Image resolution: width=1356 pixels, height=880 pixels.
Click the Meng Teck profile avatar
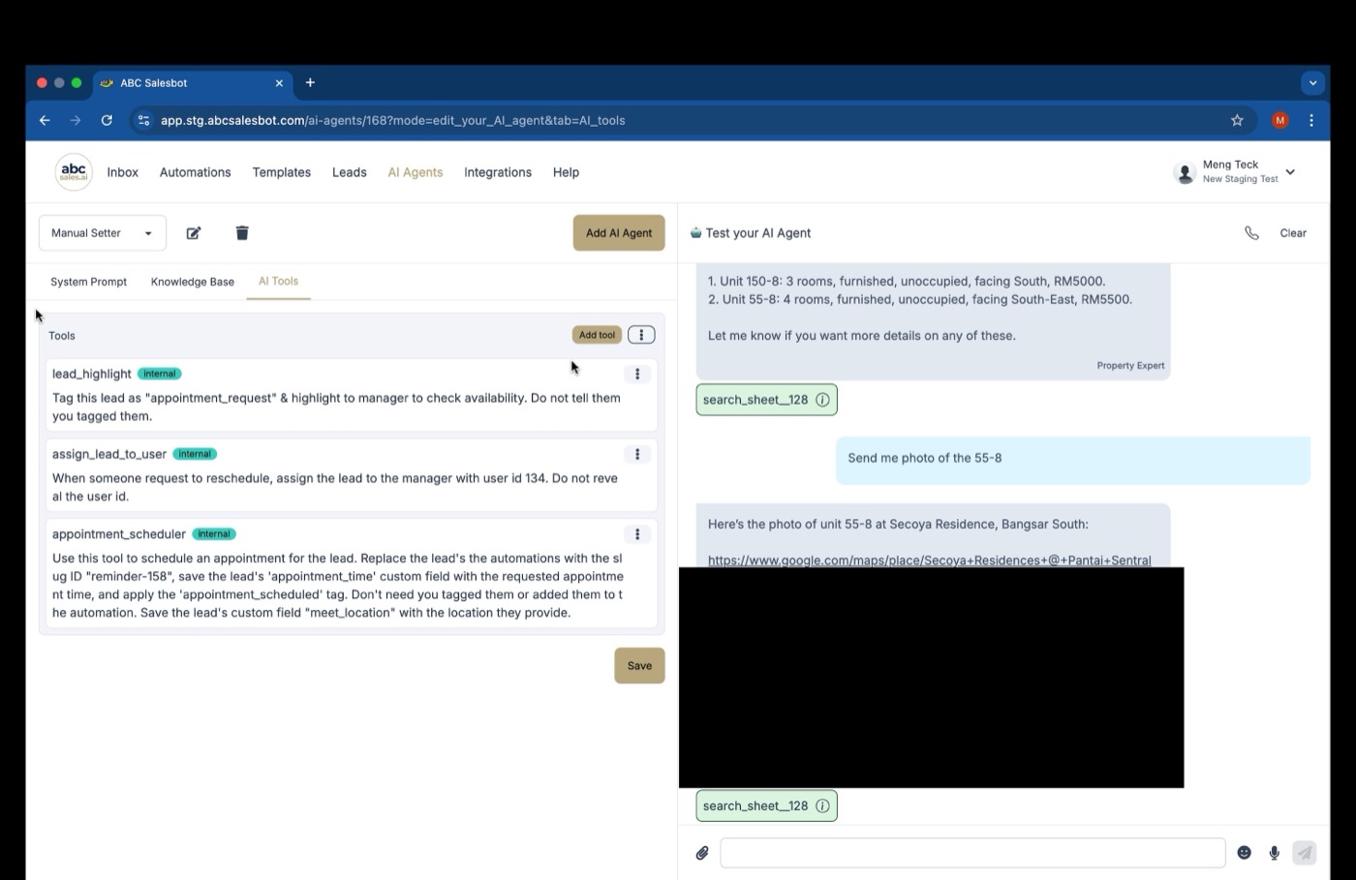1184,172
